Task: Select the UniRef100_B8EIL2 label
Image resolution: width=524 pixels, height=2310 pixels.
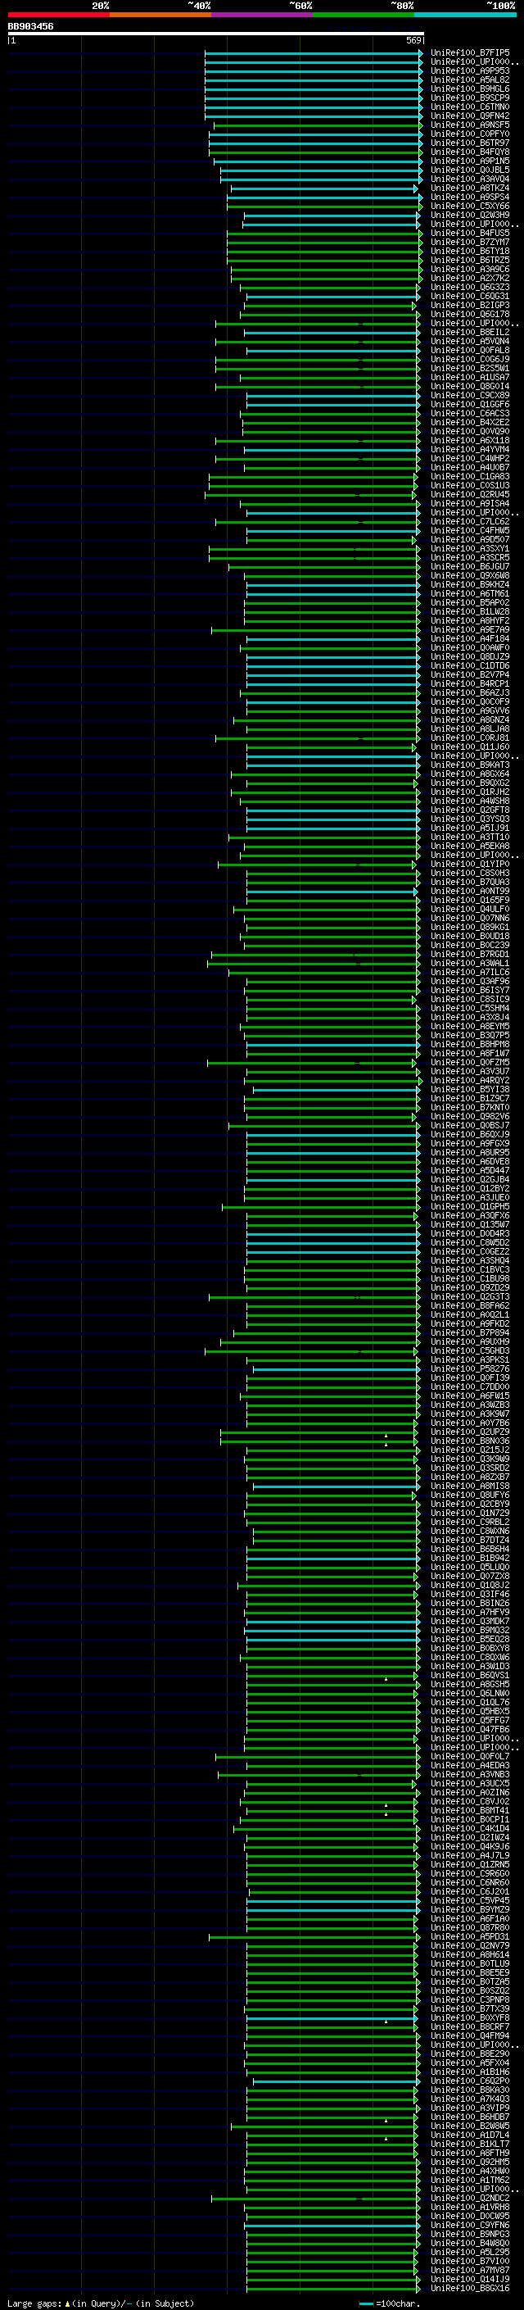Action: [470, 332]
